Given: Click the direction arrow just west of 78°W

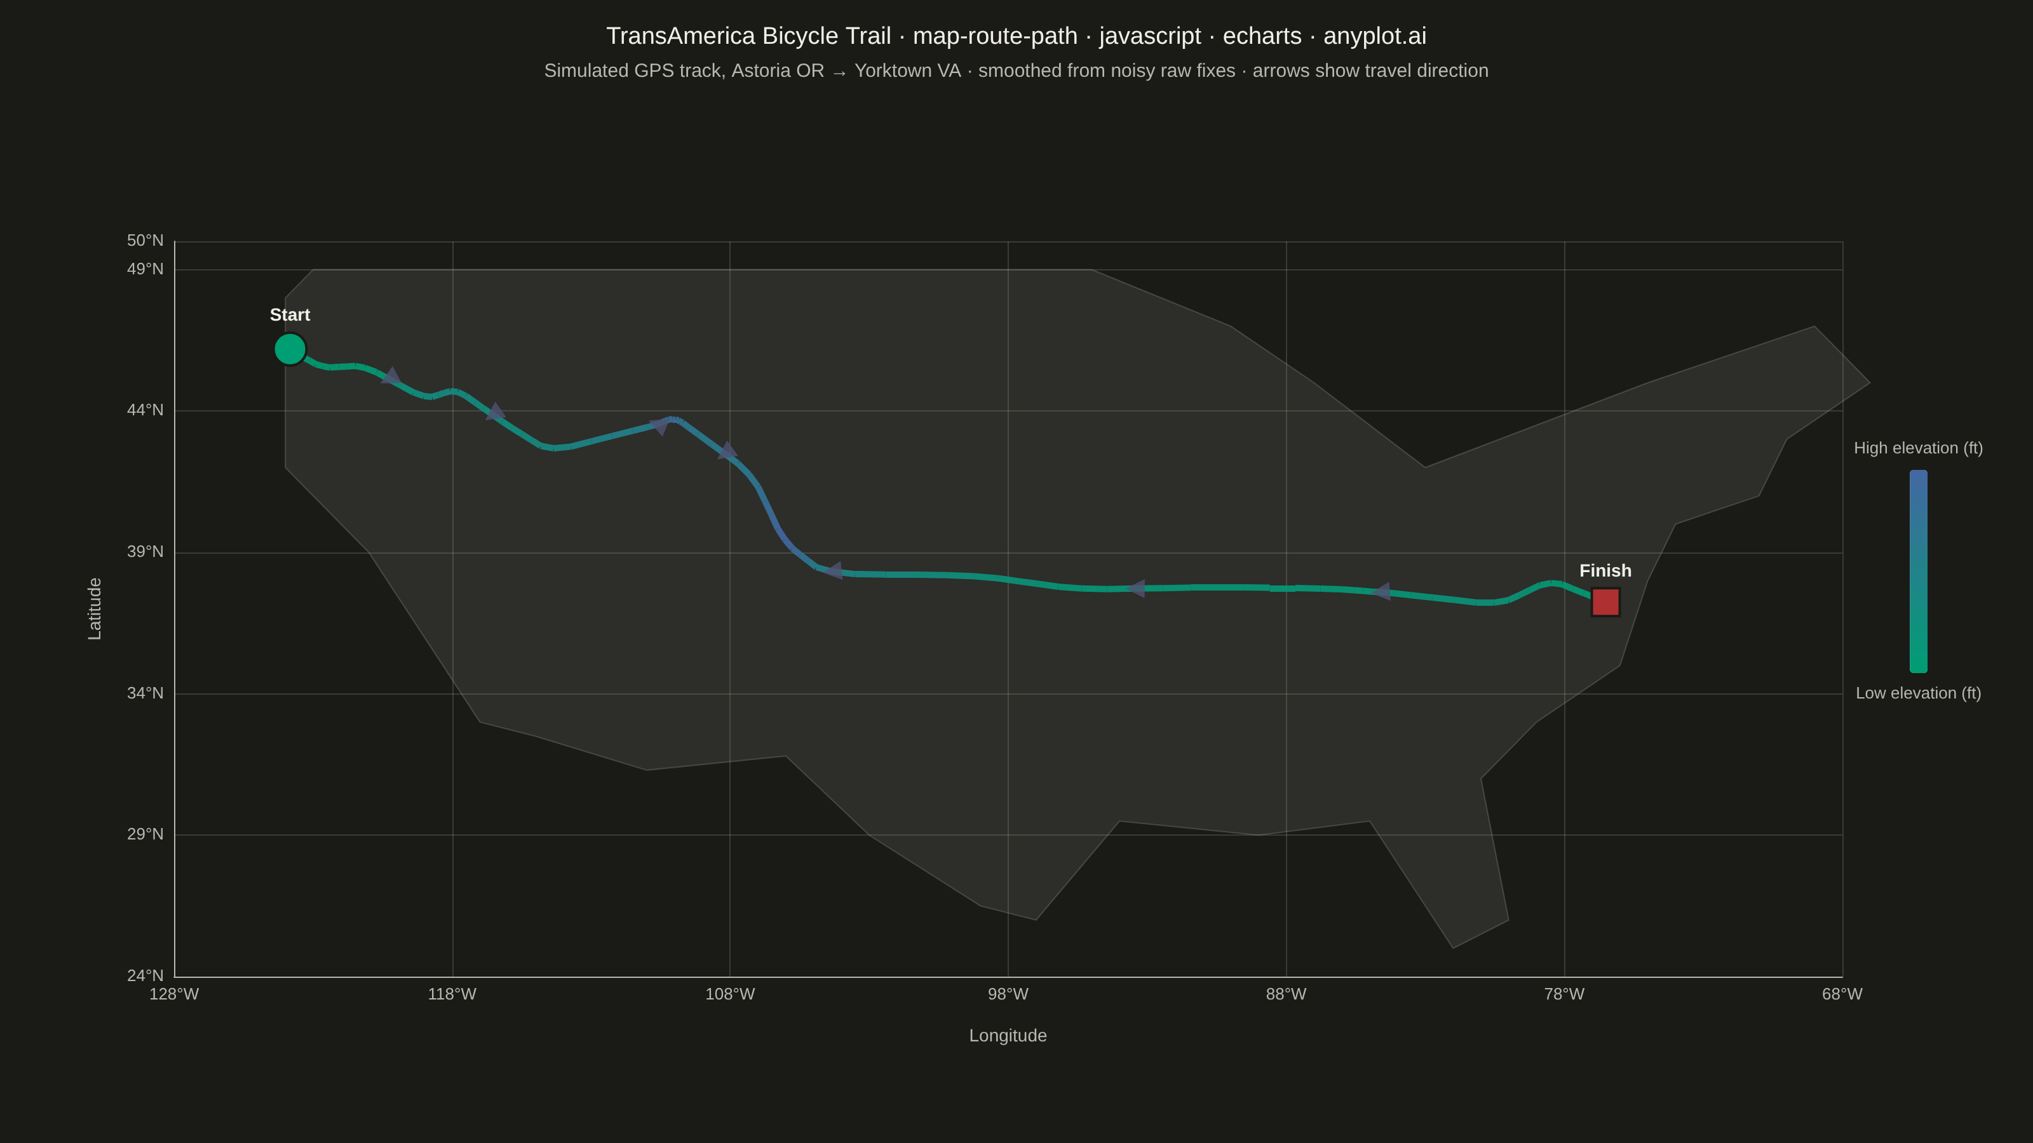Looking at the screenshot, I should (x=1382, y=591).
